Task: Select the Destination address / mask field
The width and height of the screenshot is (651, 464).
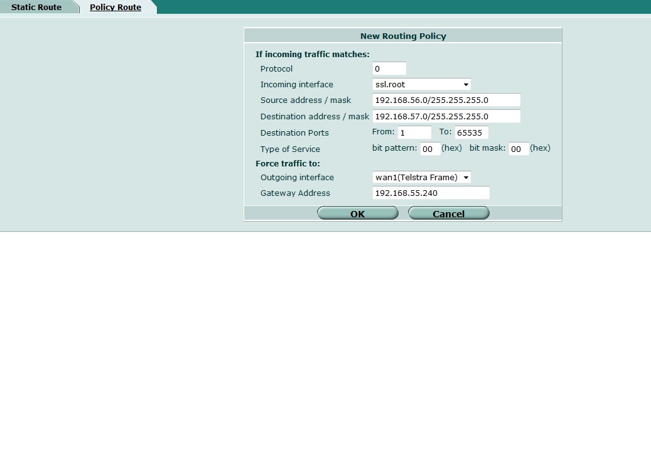Action: [x=446, y=116]
